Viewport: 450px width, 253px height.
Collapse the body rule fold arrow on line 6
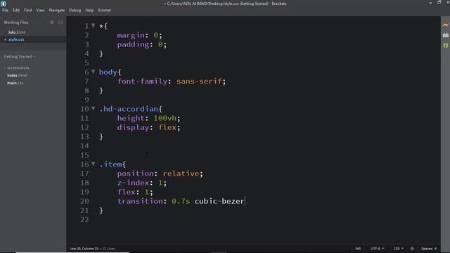(94, 72)
